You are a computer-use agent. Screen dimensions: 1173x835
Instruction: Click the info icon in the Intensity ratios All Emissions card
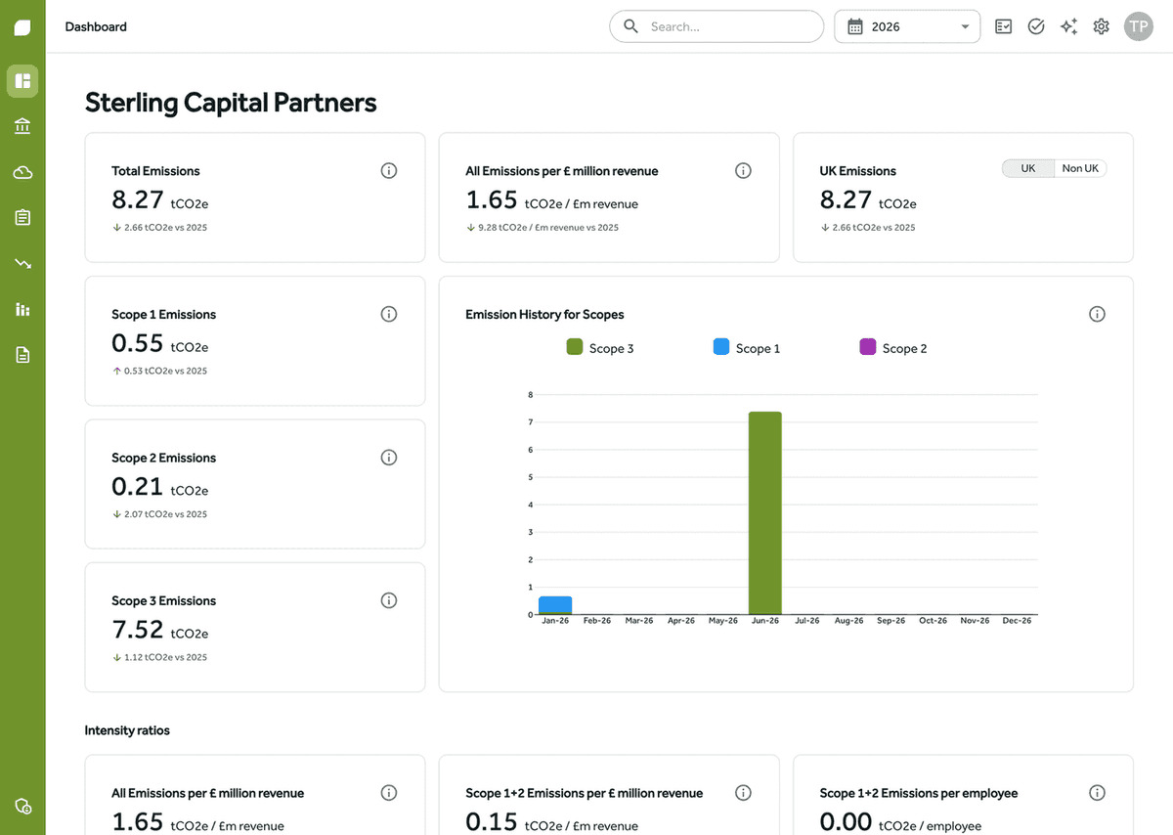(389, 793)
